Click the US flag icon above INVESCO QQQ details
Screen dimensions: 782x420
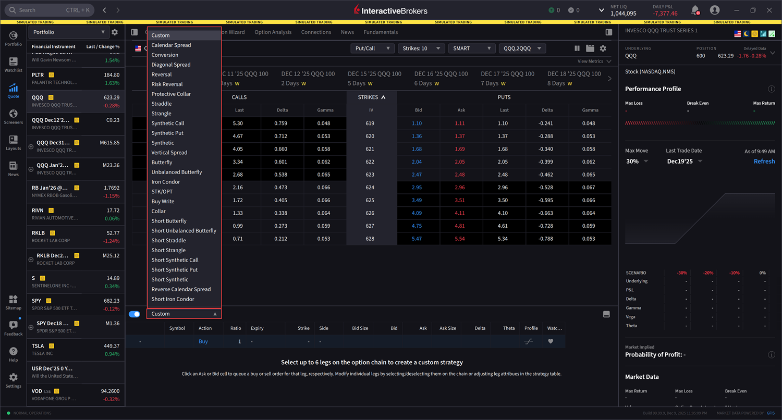pyautogui.click(x=737, y=33)
